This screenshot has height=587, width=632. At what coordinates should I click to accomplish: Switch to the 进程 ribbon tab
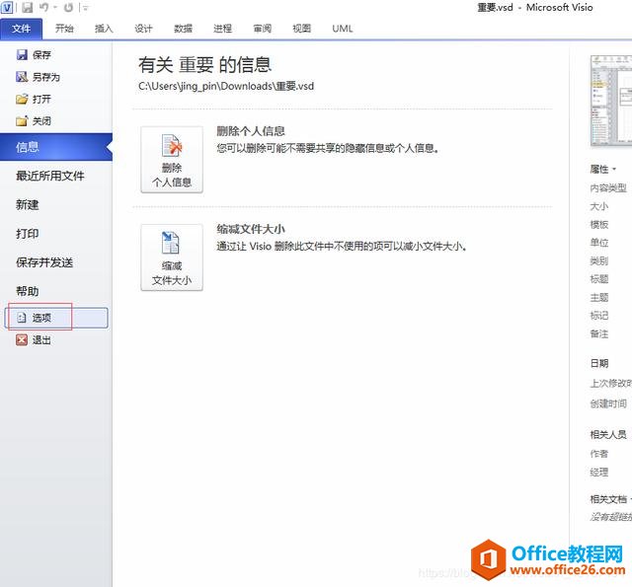point(222,29)
